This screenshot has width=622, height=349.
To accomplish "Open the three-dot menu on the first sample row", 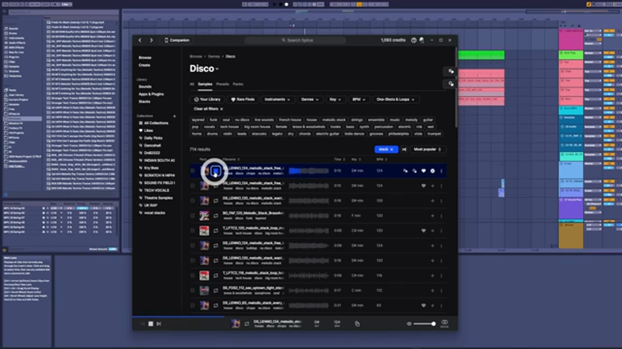I will click(x=441, y=171).
